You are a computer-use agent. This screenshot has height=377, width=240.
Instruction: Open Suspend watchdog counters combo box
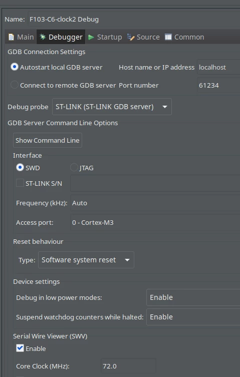click(x=193, y=317)
